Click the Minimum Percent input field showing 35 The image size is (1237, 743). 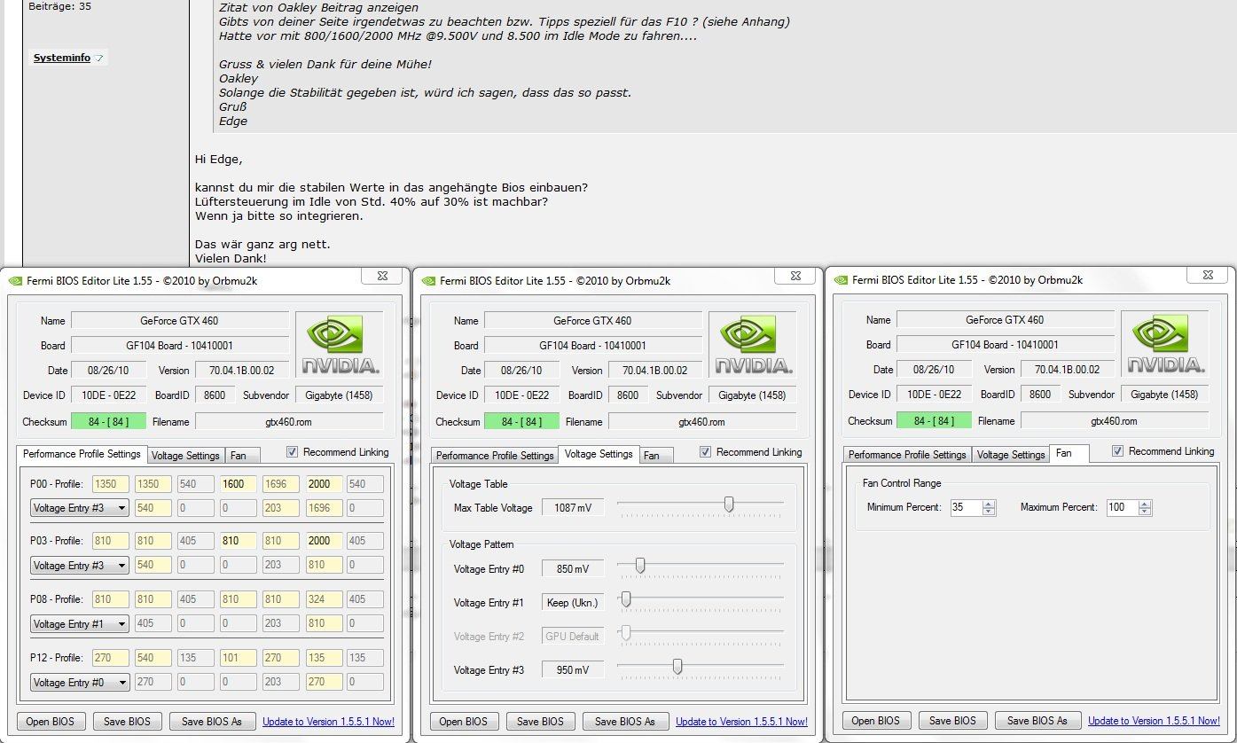pos(966,508)
